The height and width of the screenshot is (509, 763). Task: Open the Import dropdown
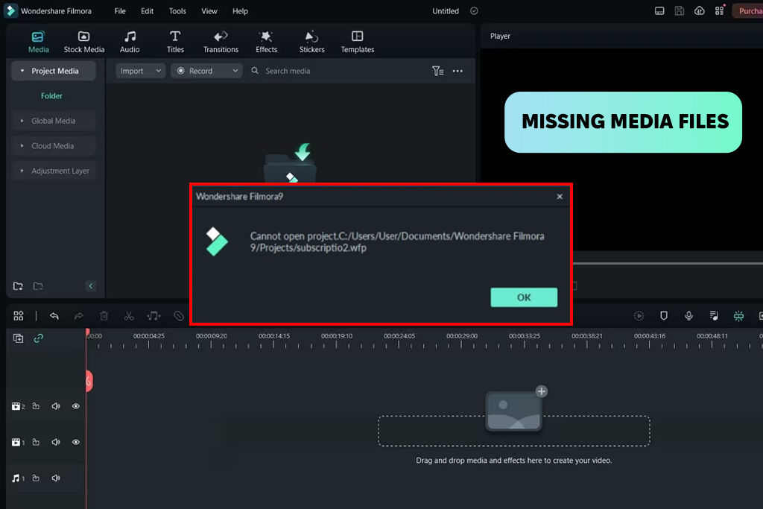(x=140, y=71)
